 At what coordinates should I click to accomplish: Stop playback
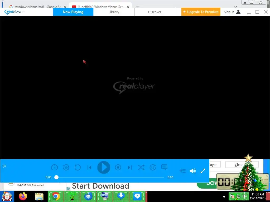(118, 167)
